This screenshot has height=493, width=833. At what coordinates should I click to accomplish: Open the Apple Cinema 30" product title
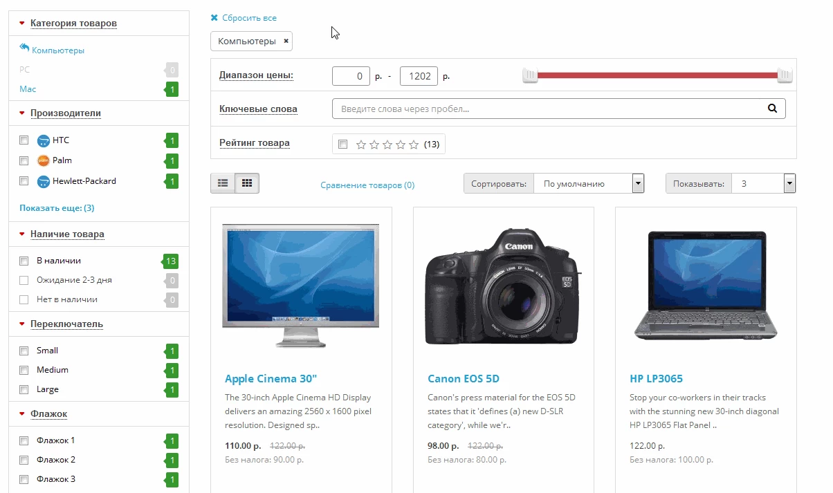tap(271, 379)
